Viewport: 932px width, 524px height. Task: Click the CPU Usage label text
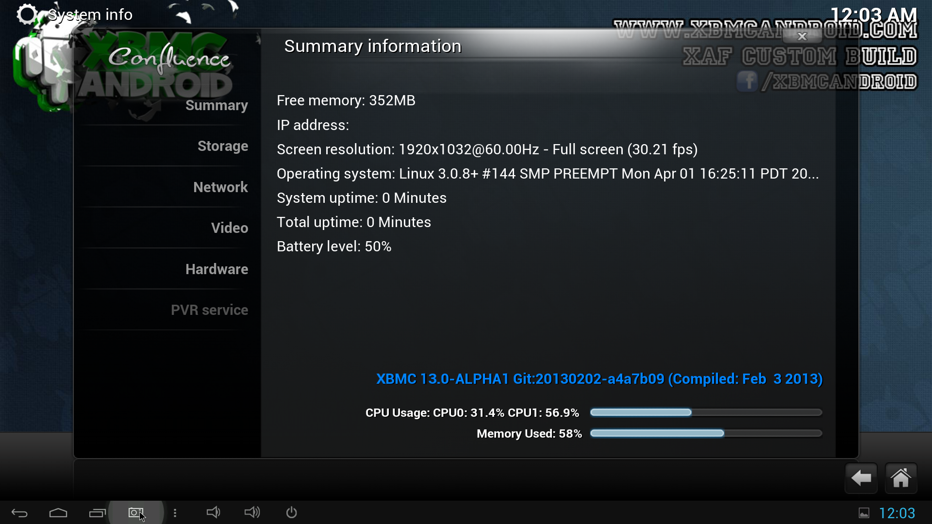[x=472, y=413]
